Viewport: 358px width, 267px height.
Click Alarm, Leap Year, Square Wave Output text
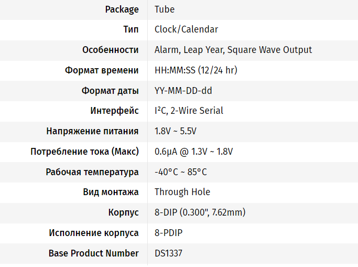(233, 50)
